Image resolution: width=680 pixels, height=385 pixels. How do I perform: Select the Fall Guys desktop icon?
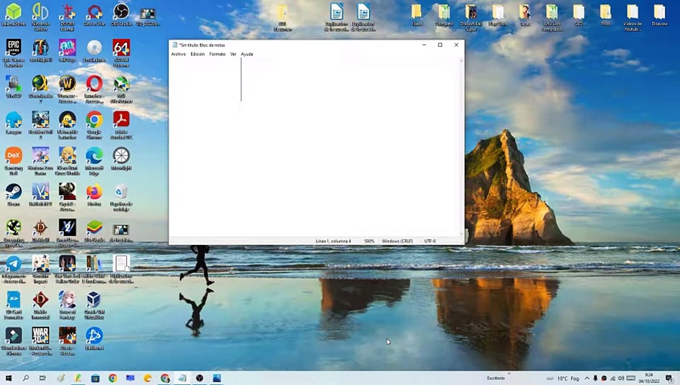pos(67,51)
